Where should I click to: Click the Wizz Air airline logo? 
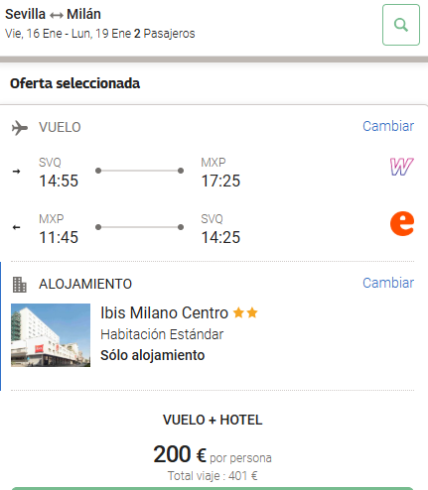[401, 167]
